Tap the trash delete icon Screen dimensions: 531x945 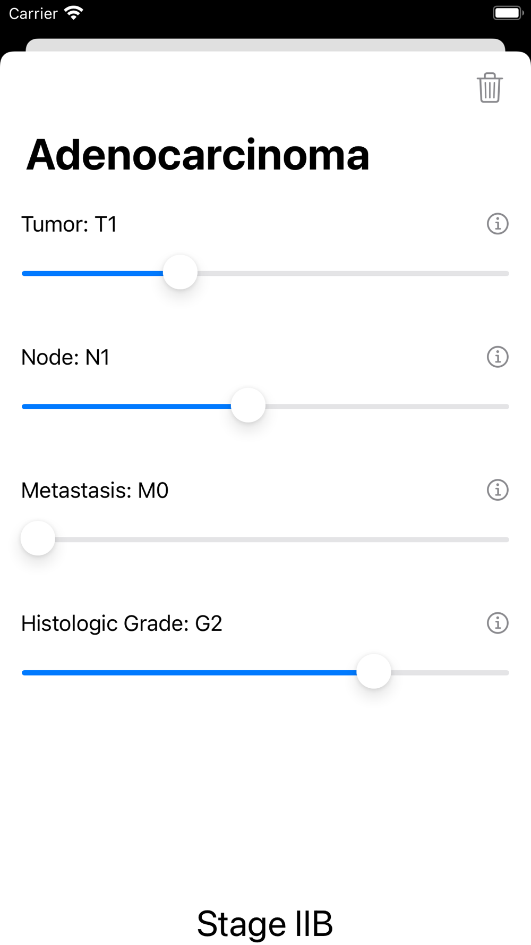(x=489, y=88)
